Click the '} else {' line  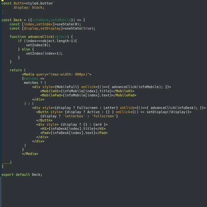pyautogui.click(x=26, y=49)
